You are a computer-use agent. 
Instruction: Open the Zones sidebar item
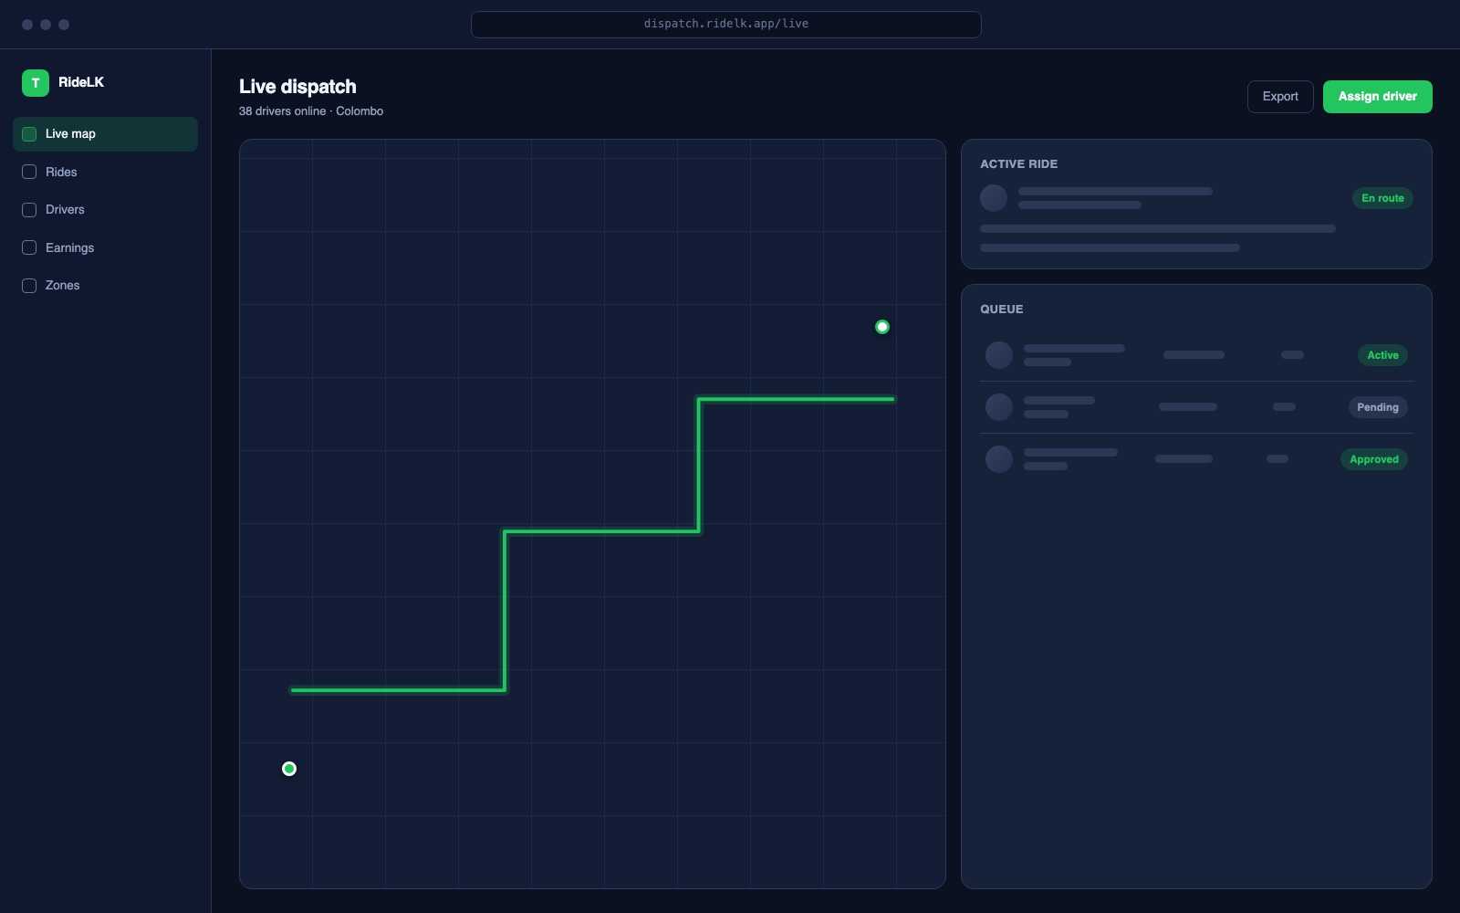pyautogui.click(x=105, y=286)
